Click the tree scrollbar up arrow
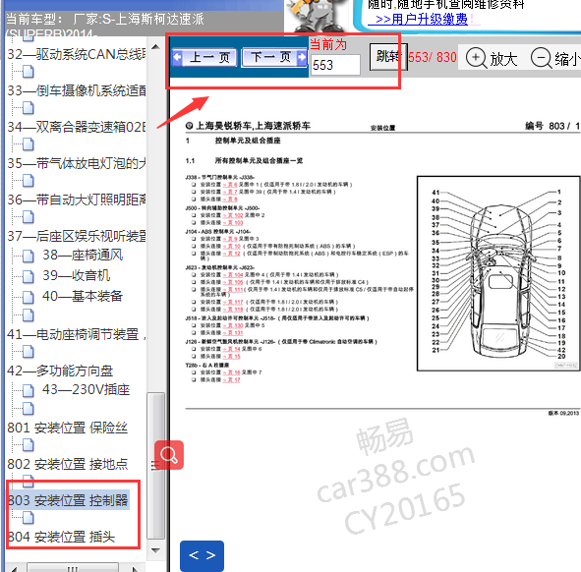This screenshot has width=581, height=572. coord(156,47)
